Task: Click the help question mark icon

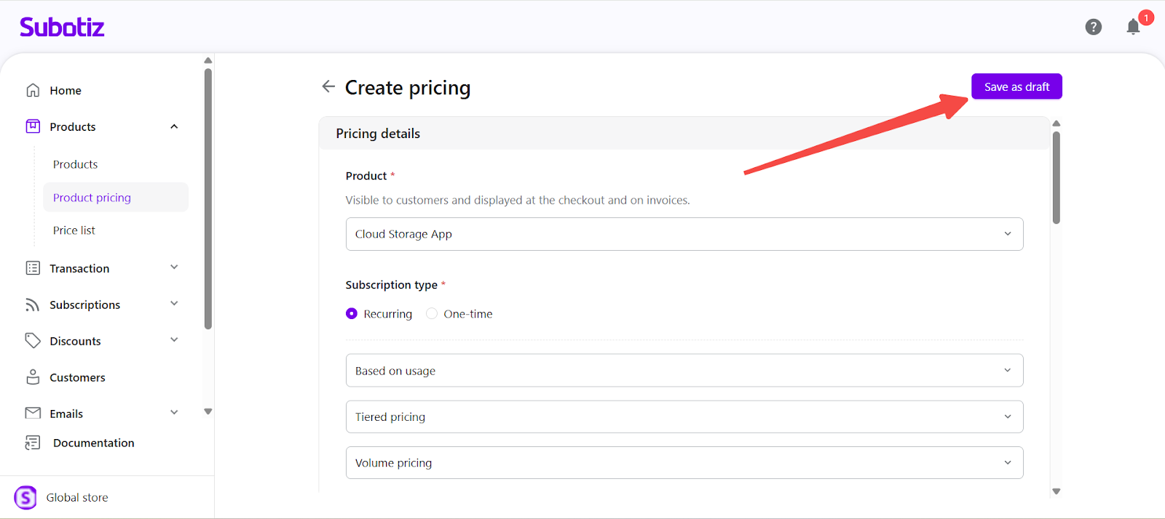Action: (1093, 27)
